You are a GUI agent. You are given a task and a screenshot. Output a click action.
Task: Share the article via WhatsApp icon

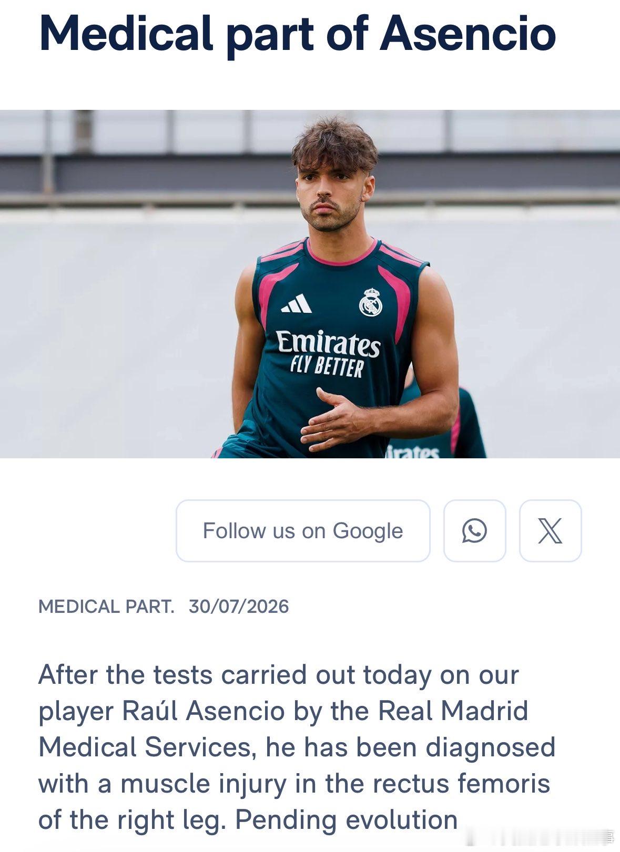[x=474, y=530]
